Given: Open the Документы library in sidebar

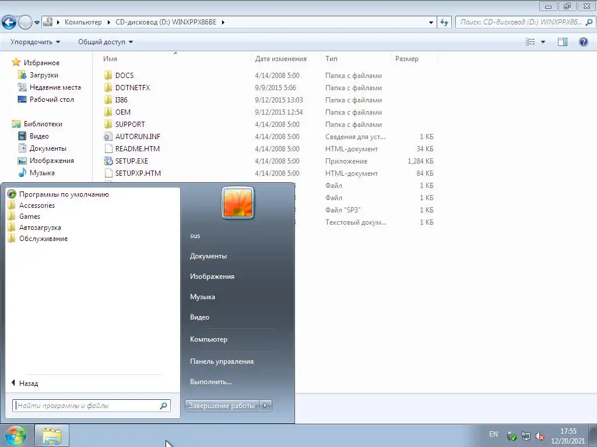Looking at the screenshot, I should point(48,148).
